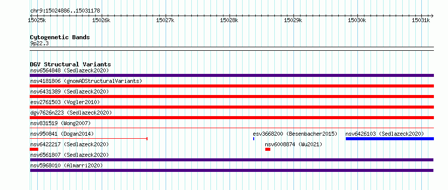Click the chr9:15024886..15031178 coordinate text
The height and width of the screenshot is (190, 448).
(65, 11)
